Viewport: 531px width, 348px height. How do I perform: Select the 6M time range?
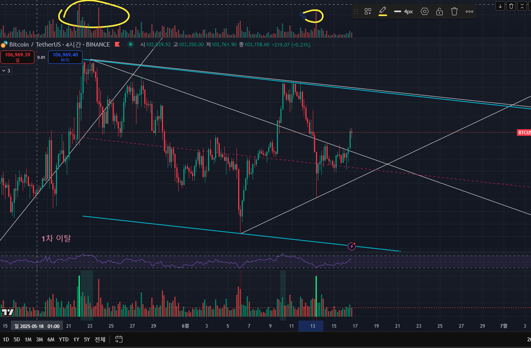pyautogui.click(x=51, y=339)
